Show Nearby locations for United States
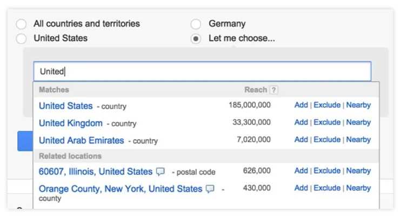Screen dimensions: 400x218 pos(358,105)
